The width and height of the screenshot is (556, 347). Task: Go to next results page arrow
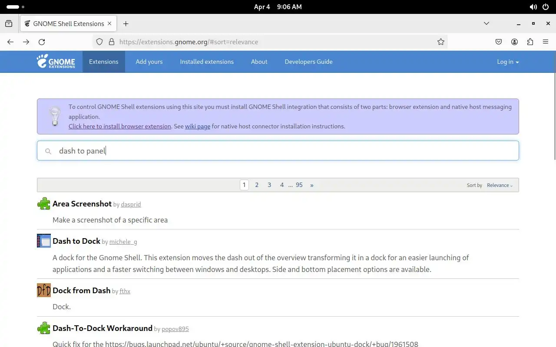pos(312,185)
